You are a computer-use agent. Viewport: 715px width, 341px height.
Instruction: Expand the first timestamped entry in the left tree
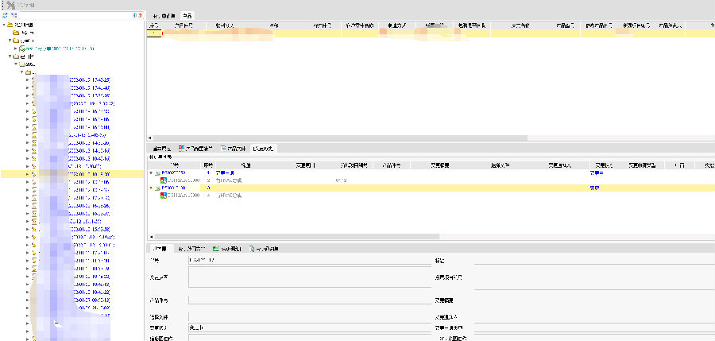pyautogui.click(x=28, y=80)
